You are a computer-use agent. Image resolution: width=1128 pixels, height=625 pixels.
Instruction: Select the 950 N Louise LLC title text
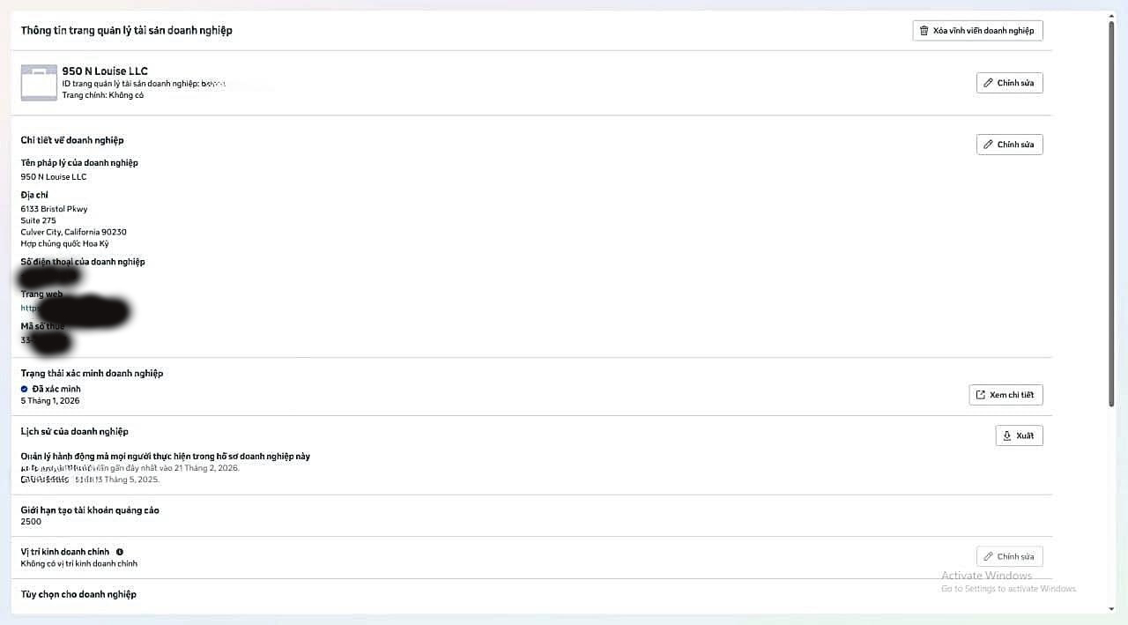(105, 71)
